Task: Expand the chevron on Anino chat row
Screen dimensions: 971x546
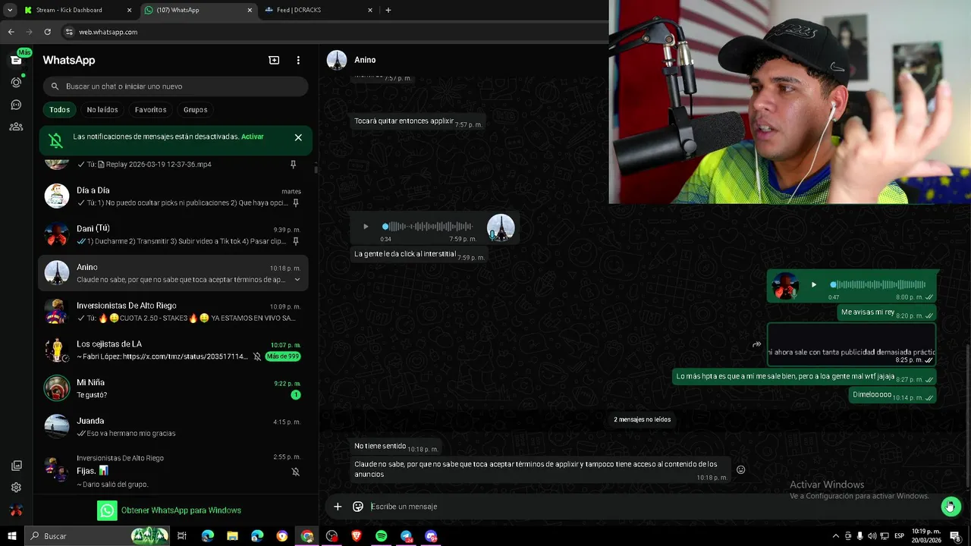Action: 297,280
